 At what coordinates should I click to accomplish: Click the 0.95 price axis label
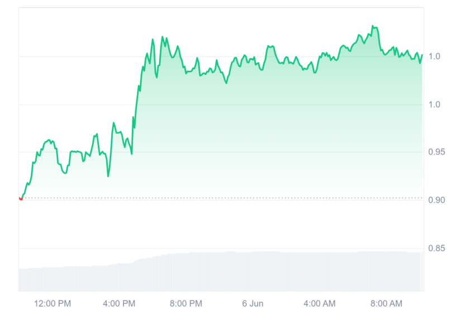point(436,152)
